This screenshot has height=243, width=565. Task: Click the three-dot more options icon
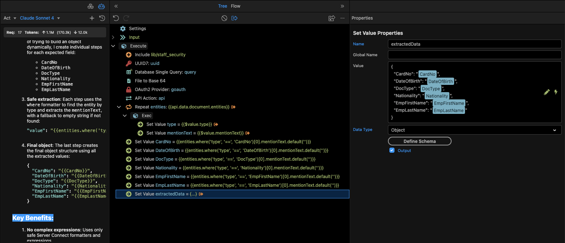click(x=342, y=18)
